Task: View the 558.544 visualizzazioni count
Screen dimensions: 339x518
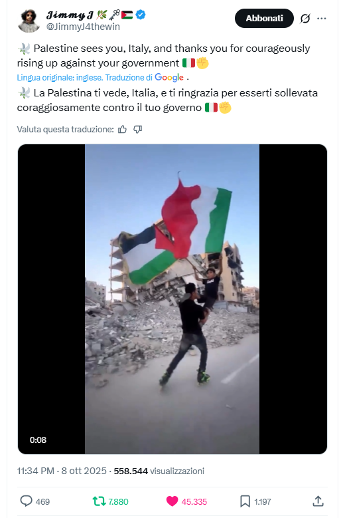Action: pos(159,471)
